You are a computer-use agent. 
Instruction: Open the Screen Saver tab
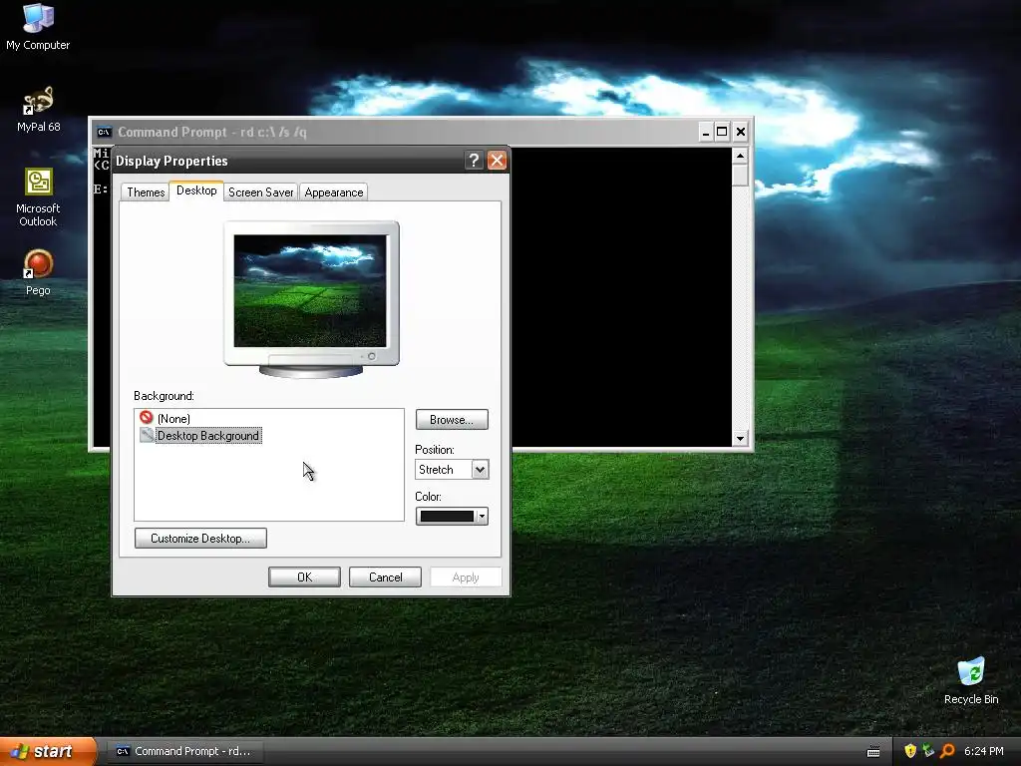coord(260,192)
